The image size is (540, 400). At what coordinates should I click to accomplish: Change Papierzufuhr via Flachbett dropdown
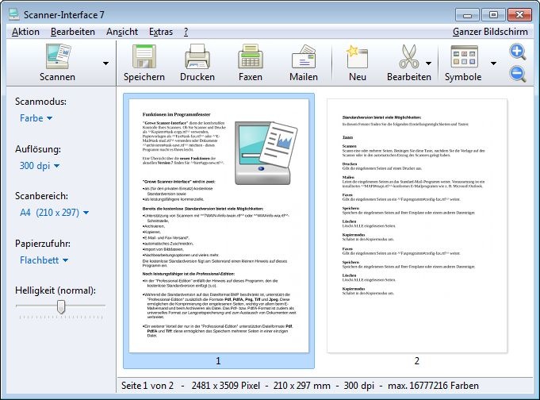(x=44, y=260)
